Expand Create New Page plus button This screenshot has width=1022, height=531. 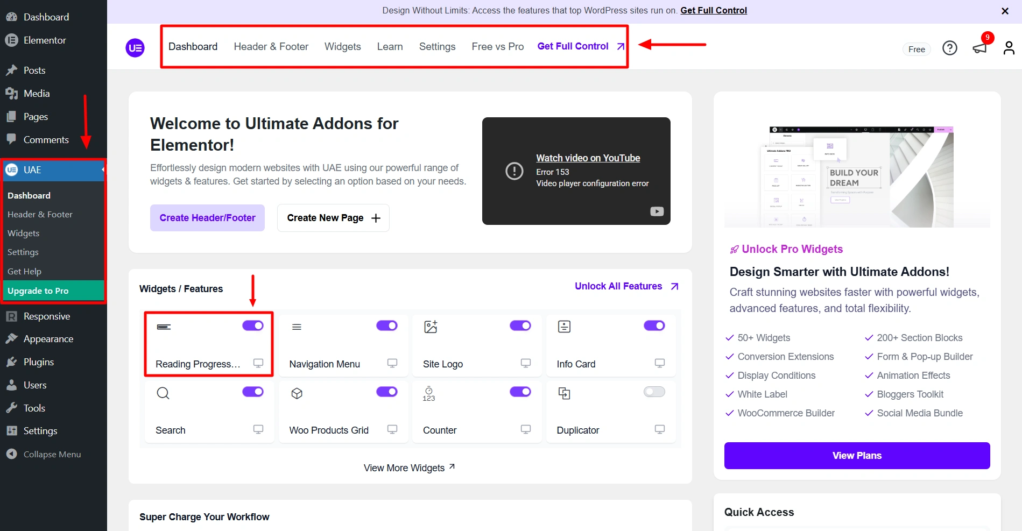click(x=376, y=218)
